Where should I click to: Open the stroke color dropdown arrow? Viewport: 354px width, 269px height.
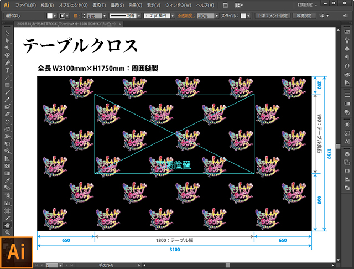(67, 16)
